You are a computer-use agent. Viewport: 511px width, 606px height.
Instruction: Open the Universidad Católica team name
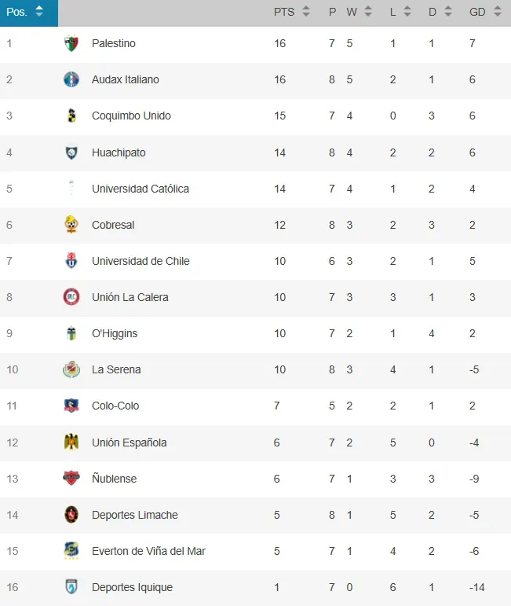click(x=141, y=189)
